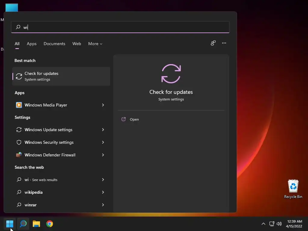
Task: Click the blue desktop icon behind the search panel
Action: pyautogui.click(x=12, y=8)
